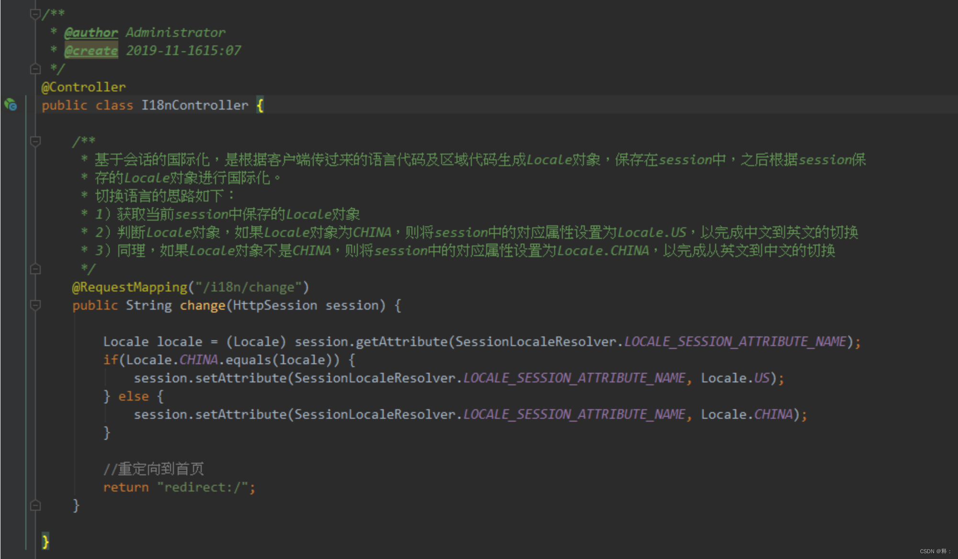
Task: Fold the method Javadoc at its end marker
Action: pos(35,269)
